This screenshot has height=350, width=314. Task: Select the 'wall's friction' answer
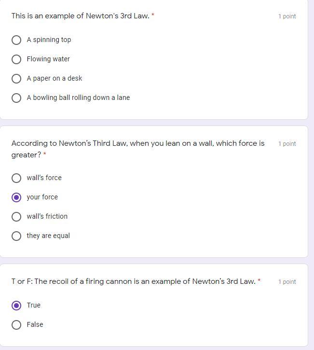pos(16,216)
